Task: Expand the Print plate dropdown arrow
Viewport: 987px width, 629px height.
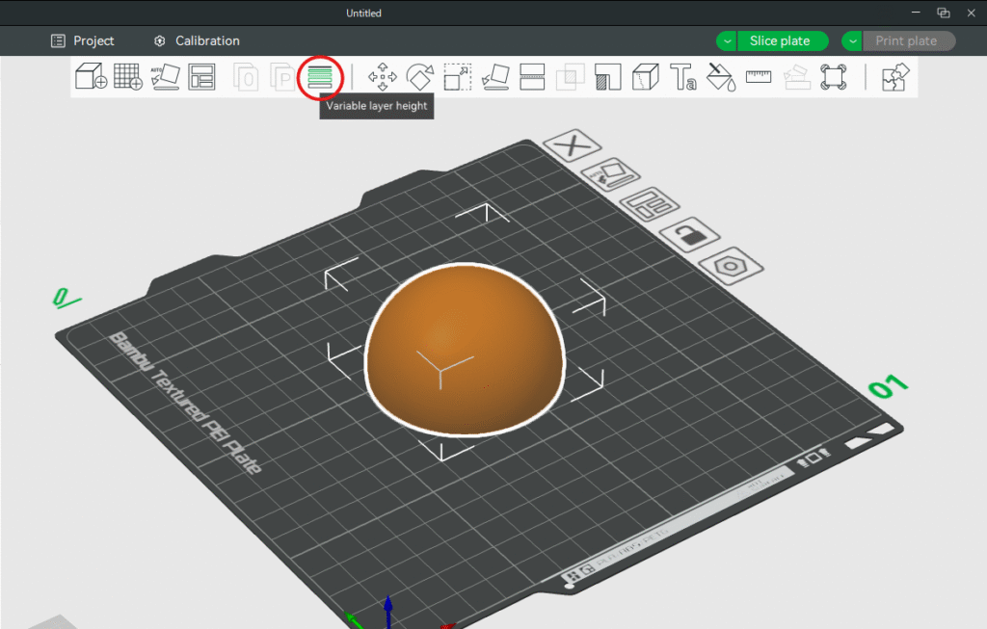Action: (x=852, y=41)
